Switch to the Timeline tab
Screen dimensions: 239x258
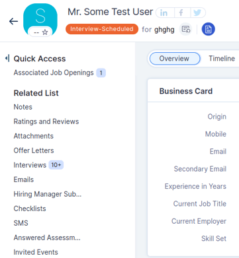222,59
